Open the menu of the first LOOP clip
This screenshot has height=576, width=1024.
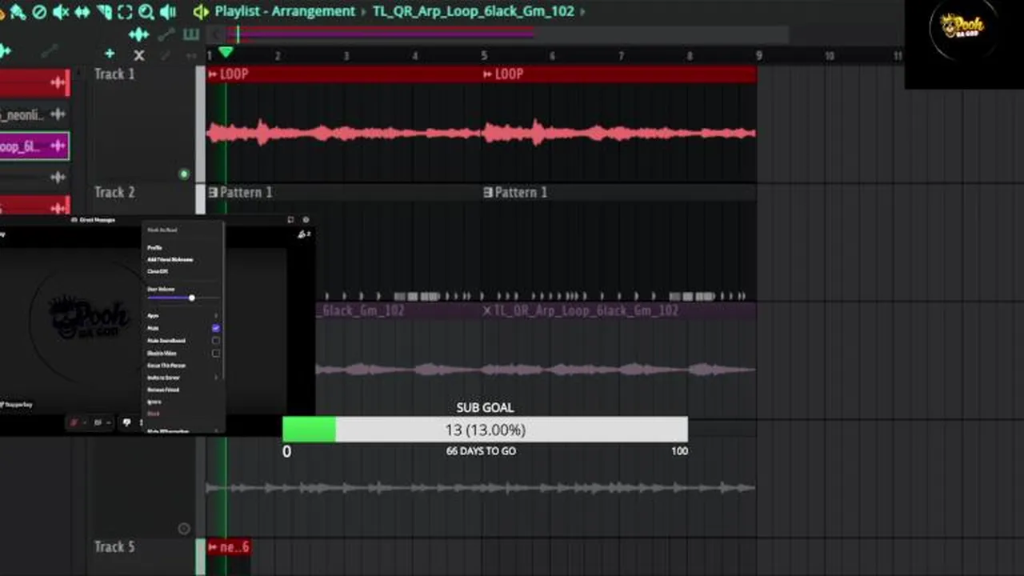(213, 74)
